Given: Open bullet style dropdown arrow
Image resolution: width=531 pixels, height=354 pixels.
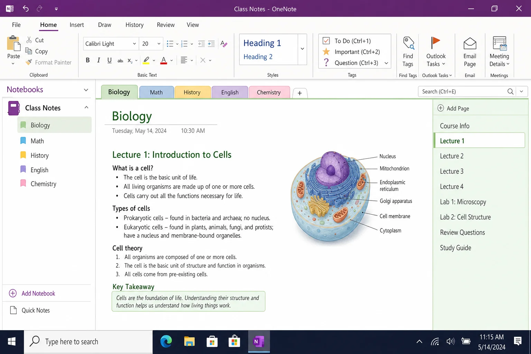Looking at the screenshot, I should 177,44.
